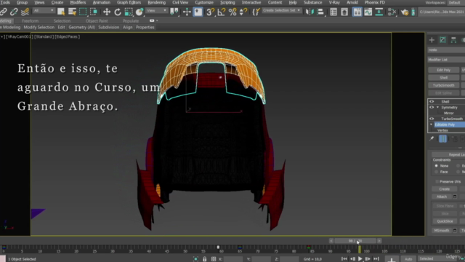Image resolution: width=465 pixels, height=262 pixels.
Task: Enable the Preserve UVs checkbox
Action: pos(437,181)
